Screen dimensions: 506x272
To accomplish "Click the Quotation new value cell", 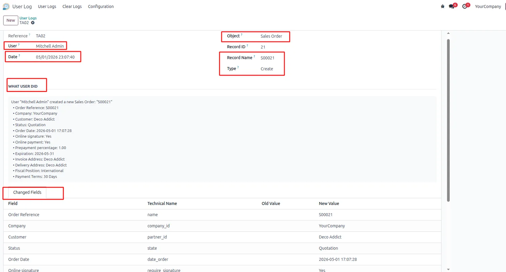I will point(328,248).
